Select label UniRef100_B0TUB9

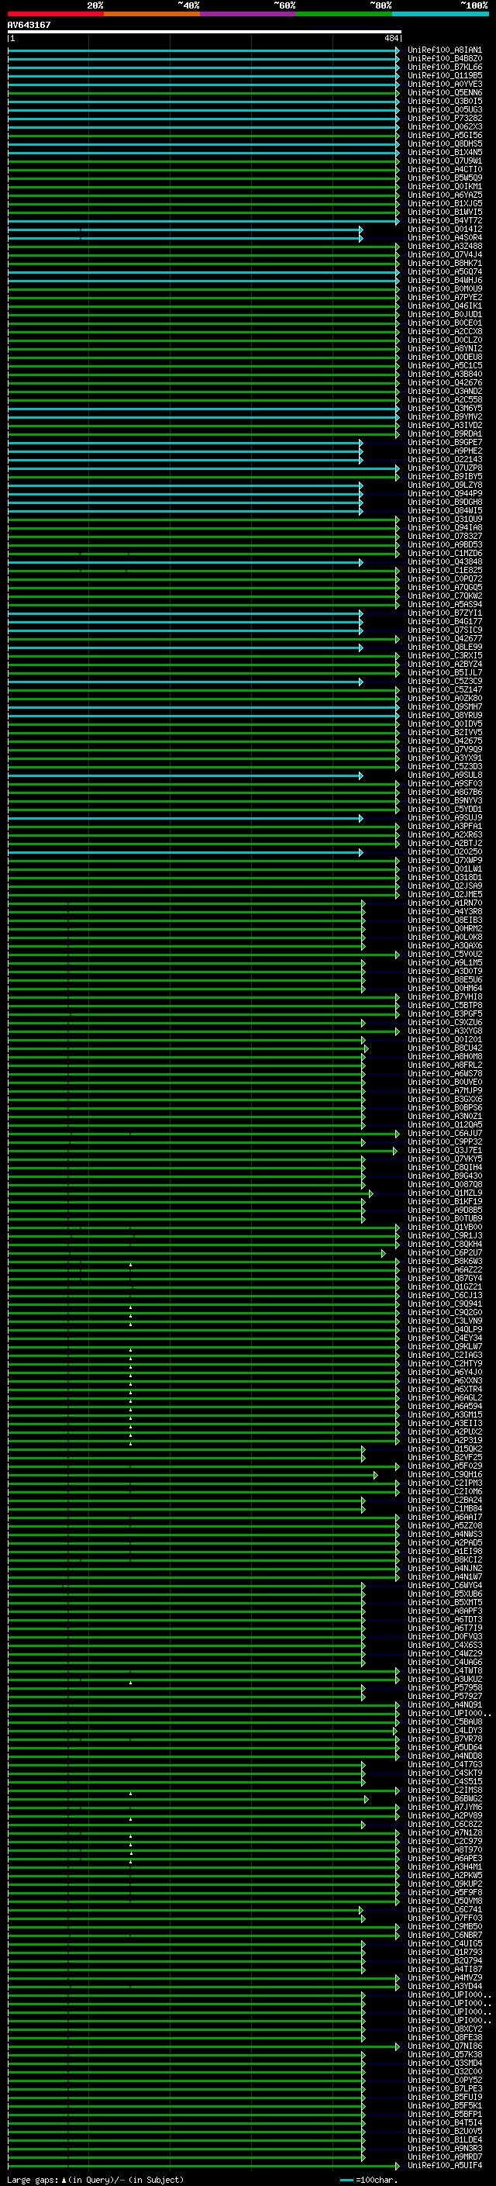(x=444, y=1218)
